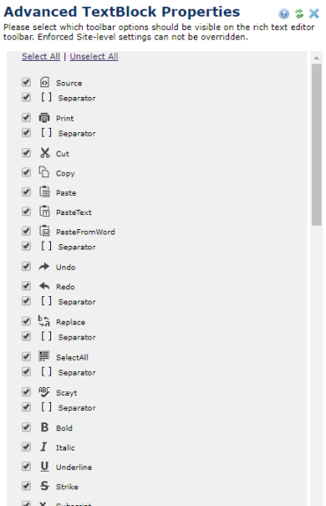Click the help icon in dialog header
This screenshot has width=326, height=506.
click(x=284, y=13)
